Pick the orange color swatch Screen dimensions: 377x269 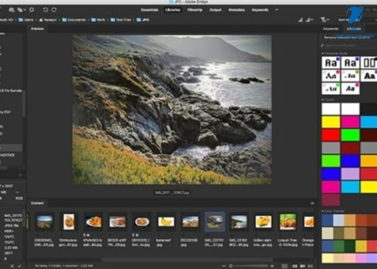click(369, 161)
